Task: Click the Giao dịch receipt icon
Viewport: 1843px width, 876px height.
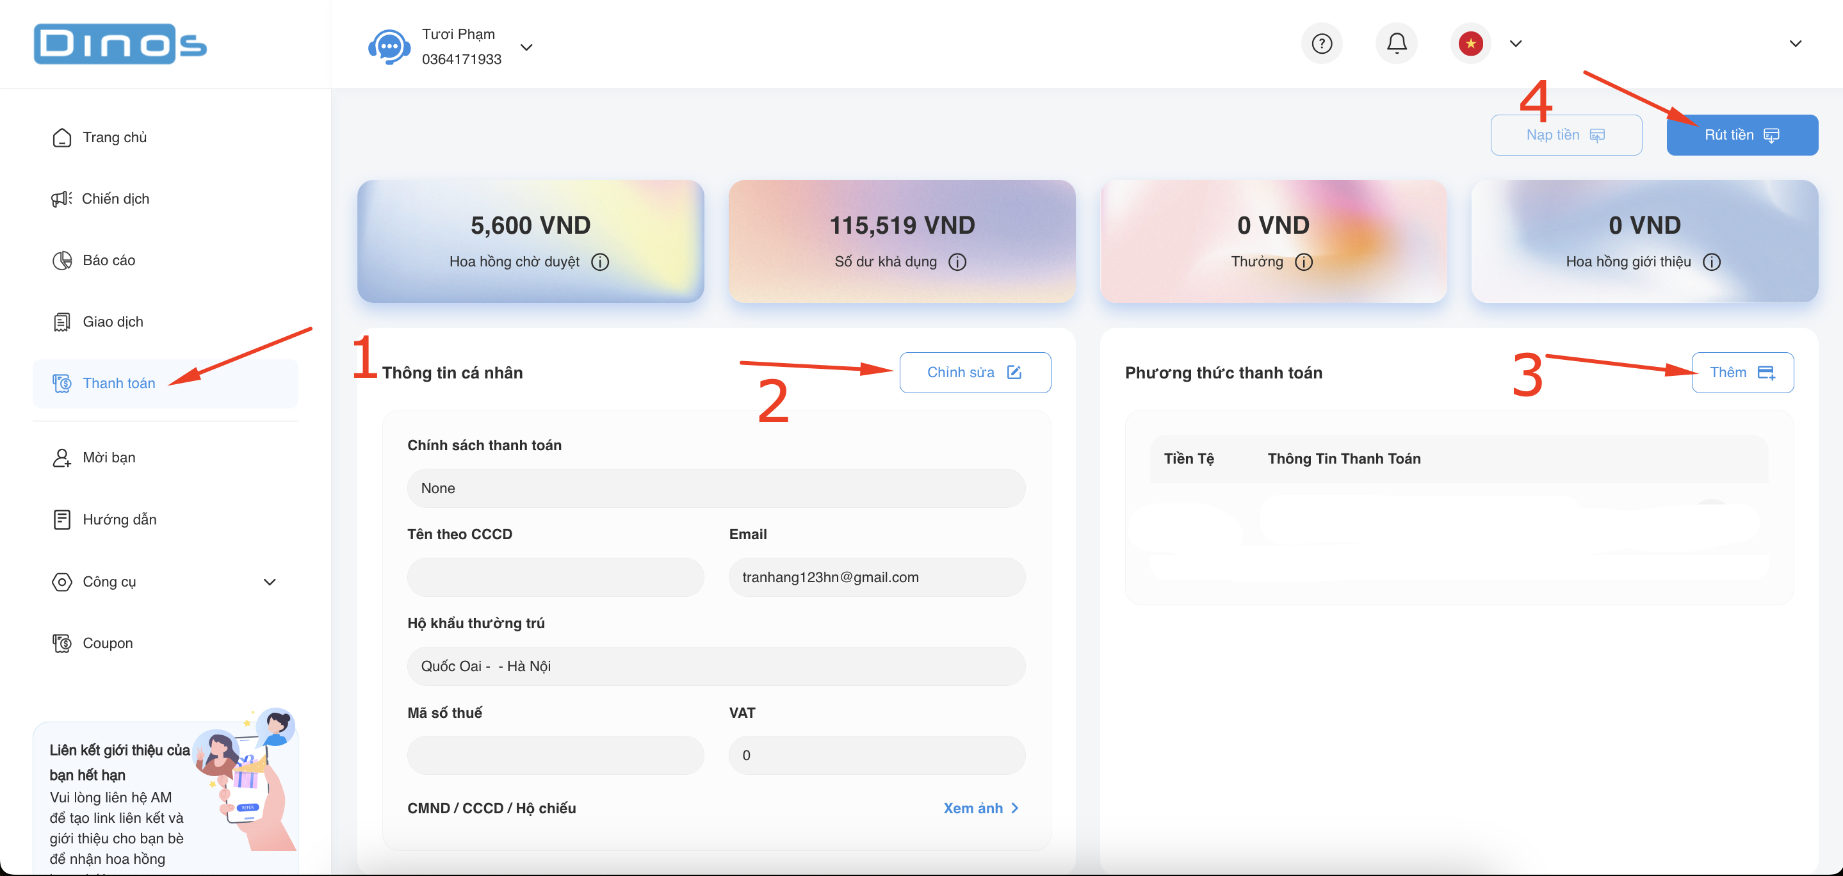Action: coord(62,322)
